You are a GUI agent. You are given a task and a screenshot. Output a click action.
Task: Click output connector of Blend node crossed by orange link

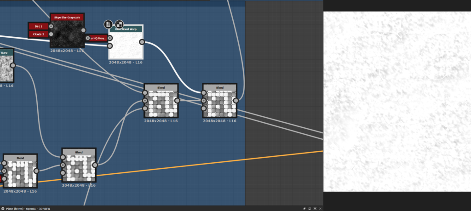click(95, 165)
